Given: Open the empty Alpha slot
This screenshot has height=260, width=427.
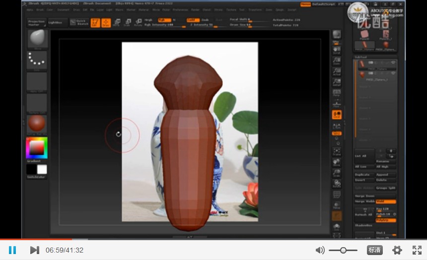Looking at the screenshot, I should click(x=37, y=82).
